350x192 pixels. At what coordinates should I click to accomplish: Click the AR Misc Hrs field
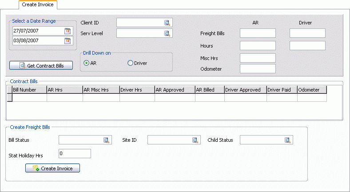258,58
